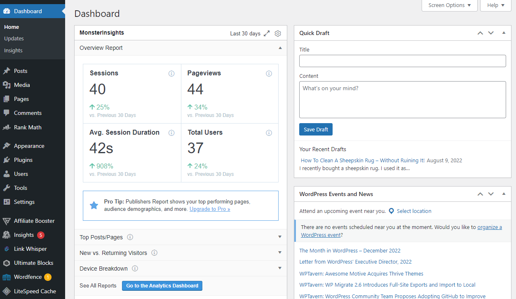Toggle the Quick Draft panel collapse arrow
The width and height of the screenshot is (516, 299).
tap(504, 33)
